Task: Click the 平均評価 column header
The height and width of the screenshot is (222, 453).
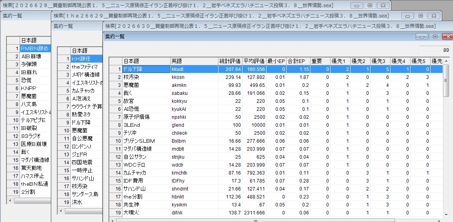Action: pyautogui.click(x=254, y=61)
